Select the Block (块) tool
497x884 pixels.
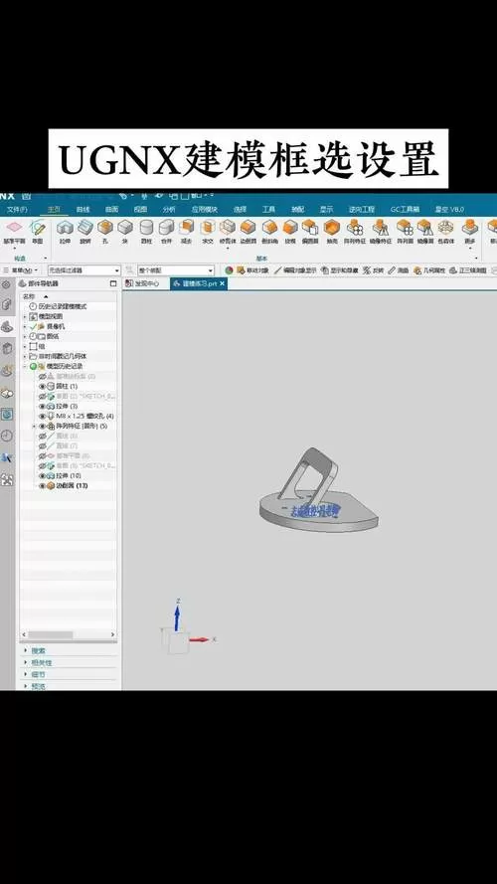125,232
